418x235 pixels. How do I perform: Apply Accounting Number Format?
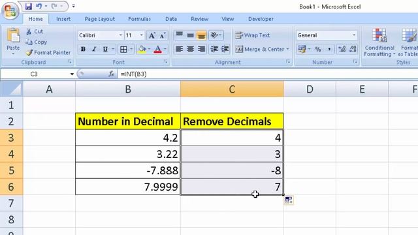[302, 50]
